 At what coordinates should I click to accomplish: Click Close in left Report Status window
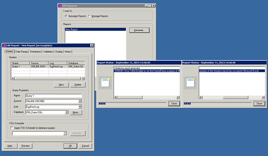tap(174, 103)
